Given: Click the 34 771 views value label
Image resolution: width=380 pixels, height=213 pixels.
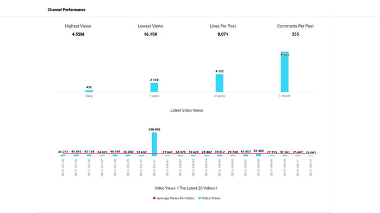Looking at the screenshot, I should coord(63,152).
